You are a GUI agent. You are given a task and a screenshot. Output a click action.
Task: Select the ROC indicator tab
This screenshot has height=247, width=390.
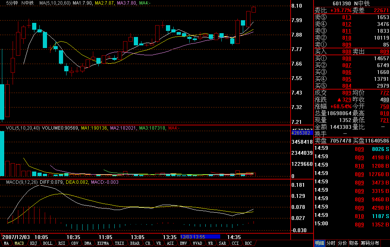tap(248, 243)
